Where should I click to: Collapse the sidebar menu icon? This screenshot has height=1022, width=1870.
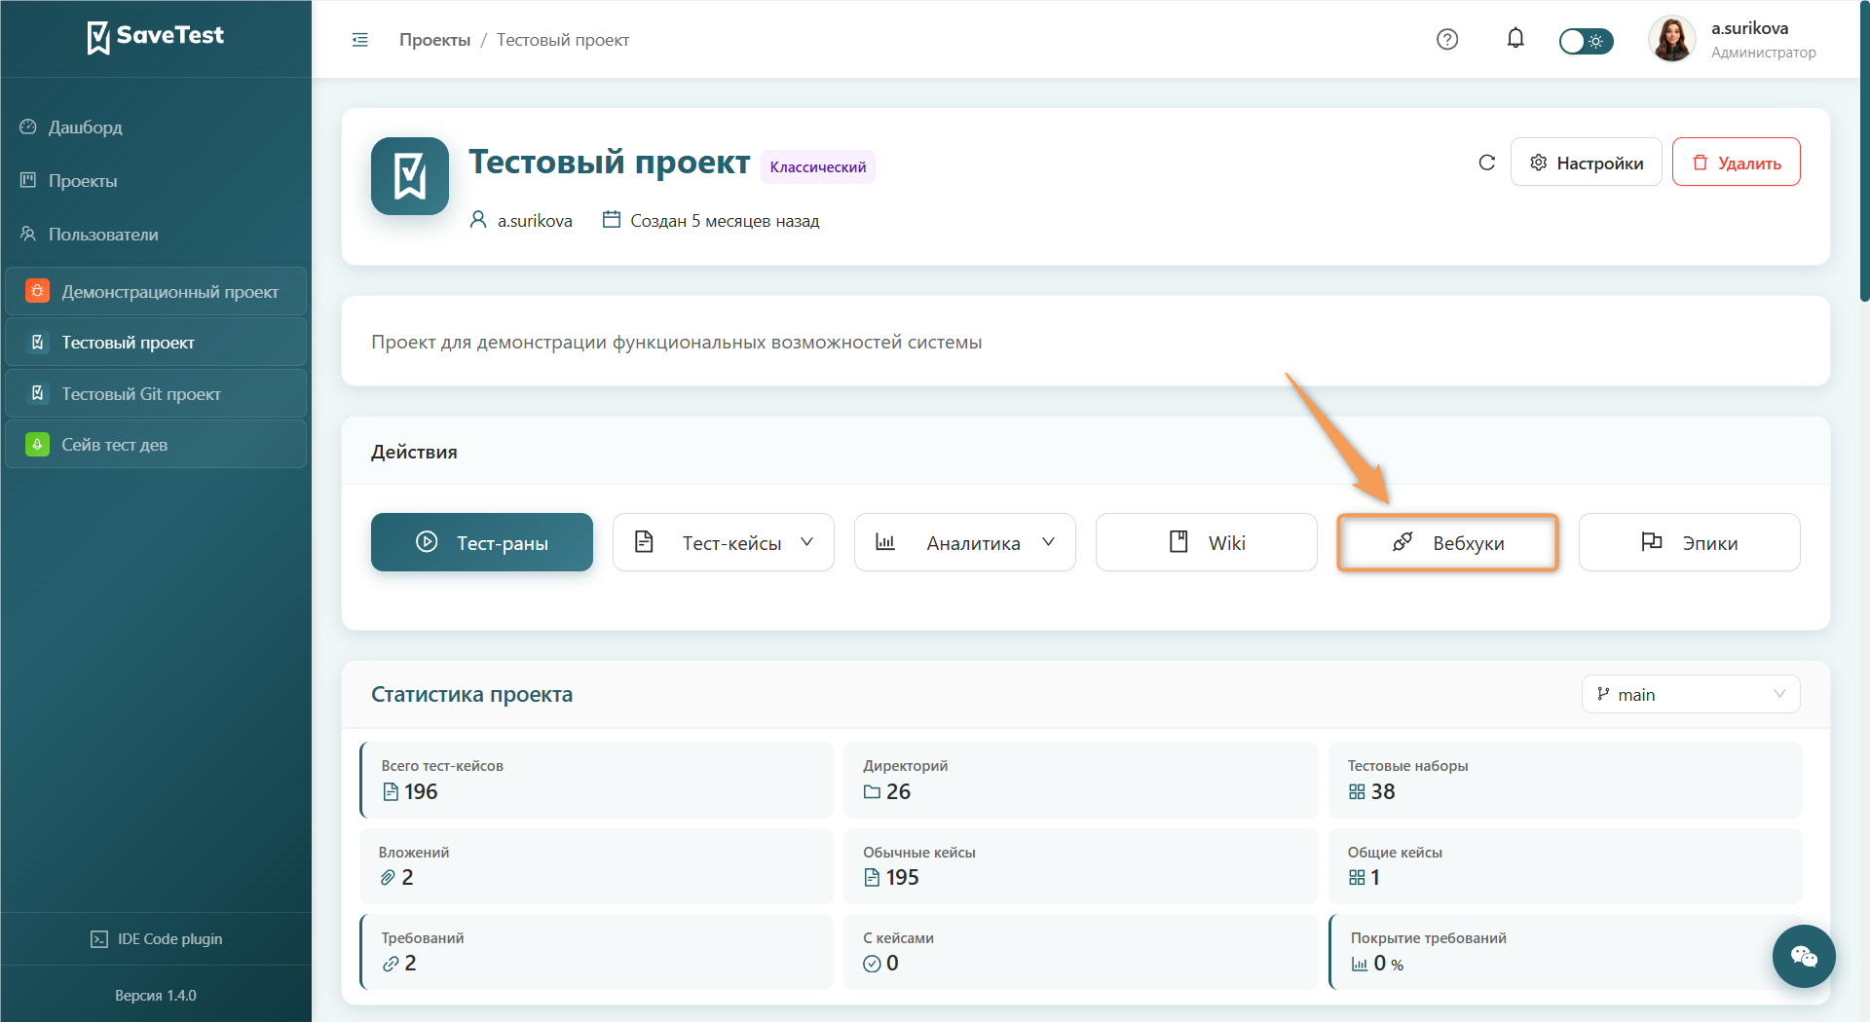point(360,40)
